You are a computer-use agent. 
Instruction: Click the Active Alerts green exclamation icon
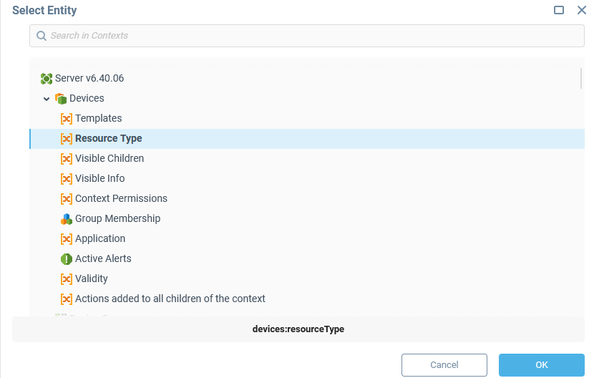[67, 259]
